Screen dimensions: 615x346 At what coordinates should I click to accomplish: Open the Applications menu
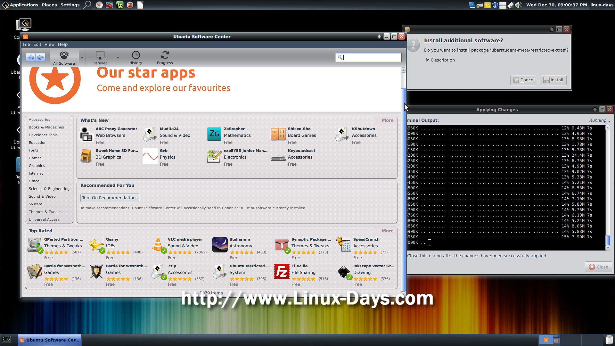coord(20,5)
